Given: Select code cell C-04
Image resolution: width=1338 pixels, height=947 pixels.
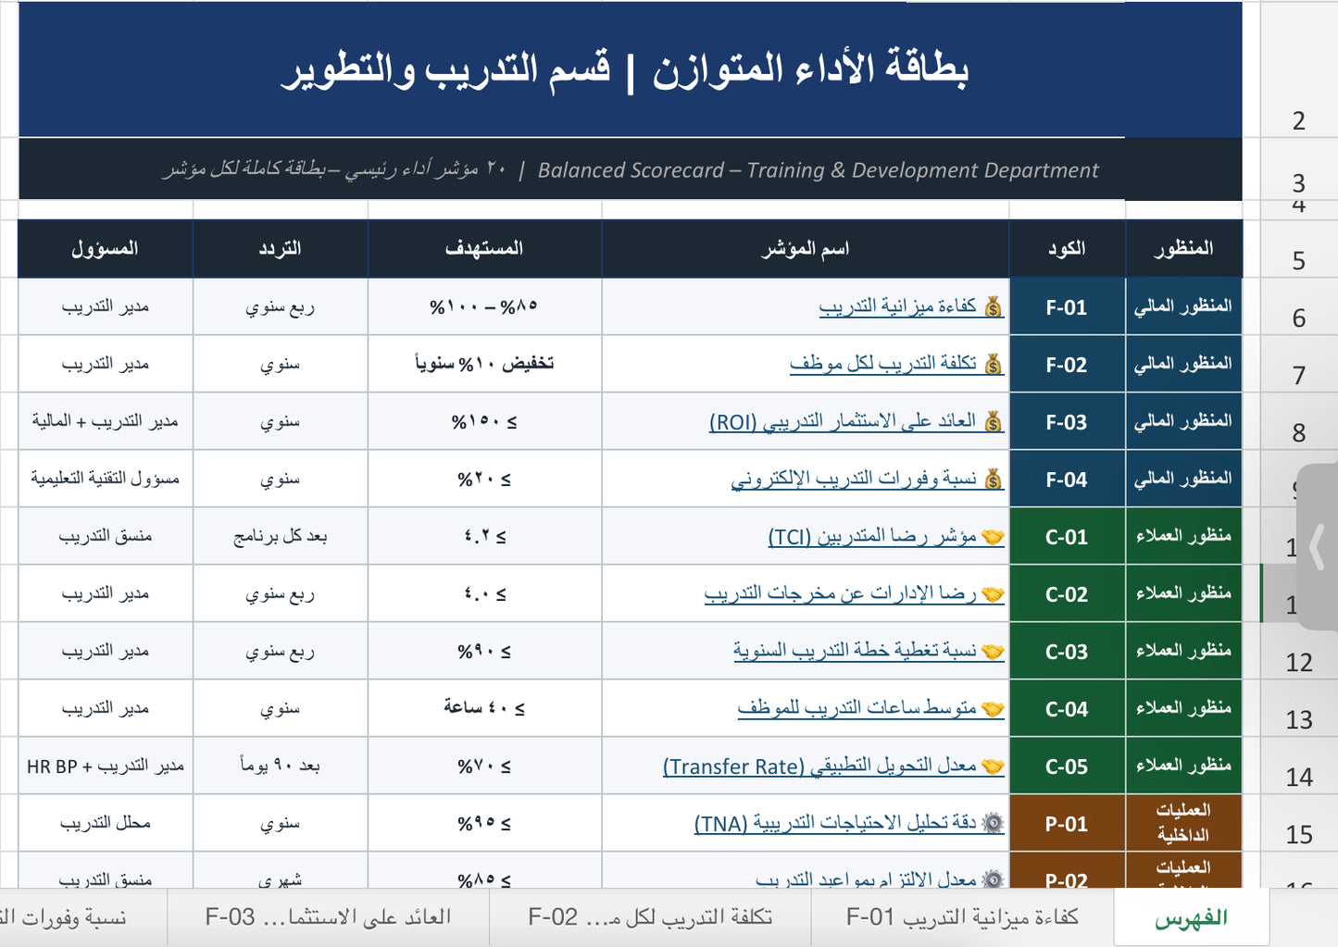Looking at the screenshot, I should pyautogui.click(x=1067, y=708).
